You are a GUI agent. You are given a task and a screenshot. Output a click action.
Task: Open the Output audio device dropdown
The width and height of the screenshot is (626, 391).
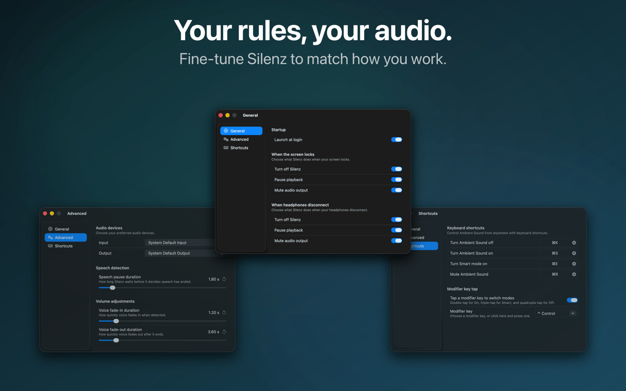pos(180,253)
